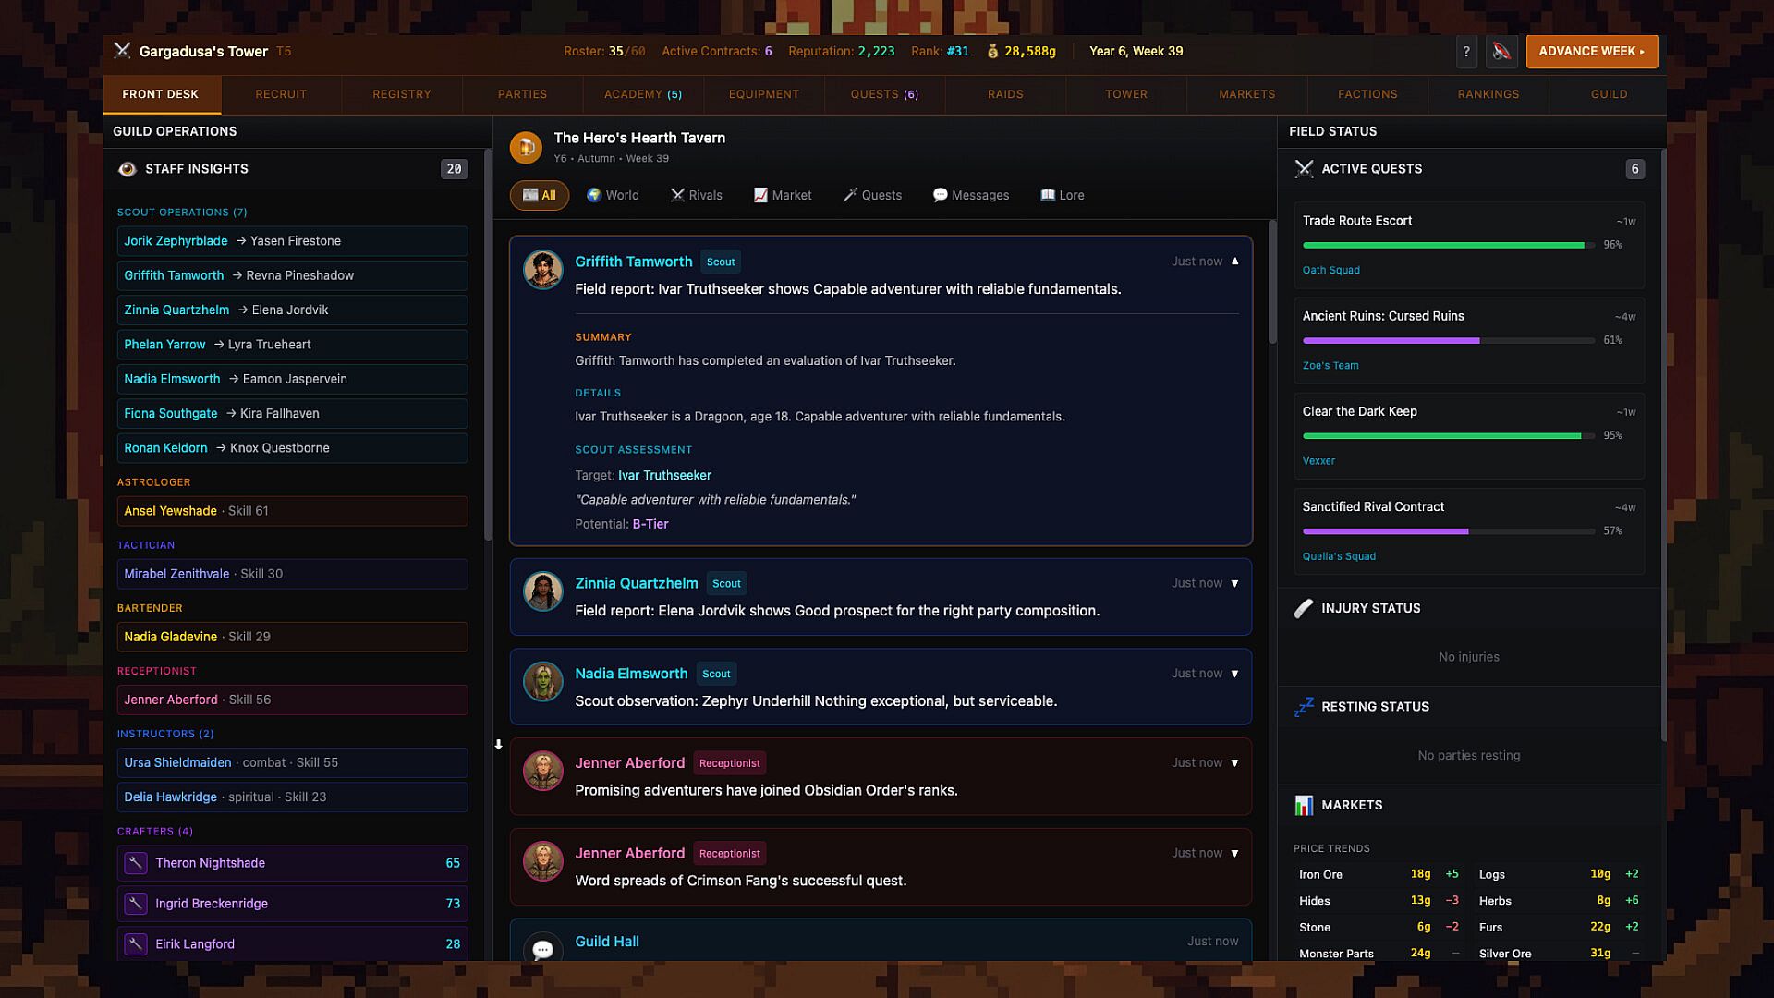1774x998 pixels.
Task: Filter tavern feed by Lore
Action: click(x=1063, y=196)
